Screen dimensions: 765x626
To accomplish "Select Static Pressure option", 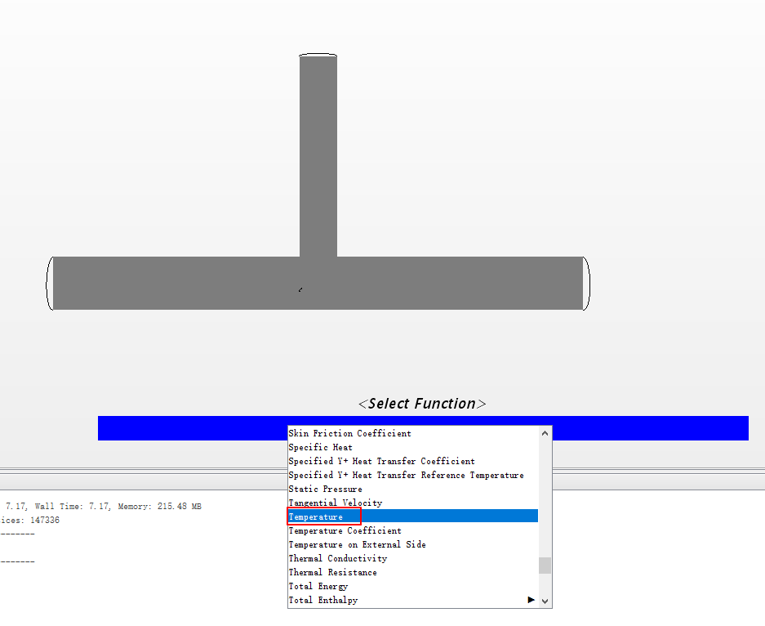I will click(x=413, y=489).
